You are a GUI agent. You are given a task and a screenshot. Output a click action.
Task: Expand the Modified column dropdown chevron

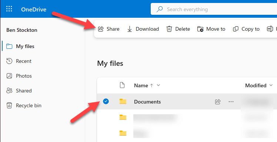[x=271, y=85]
